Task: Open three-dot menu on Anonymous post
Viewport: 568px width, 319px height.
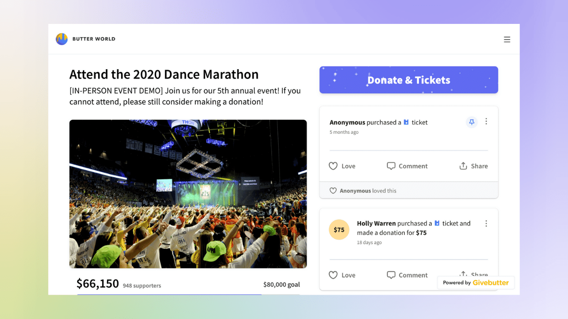Action: click(486, 121)
